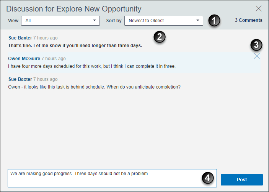This screenshot has height=192, width=269.
Task: Click the 3 Comments link
Action: point(249,20)
